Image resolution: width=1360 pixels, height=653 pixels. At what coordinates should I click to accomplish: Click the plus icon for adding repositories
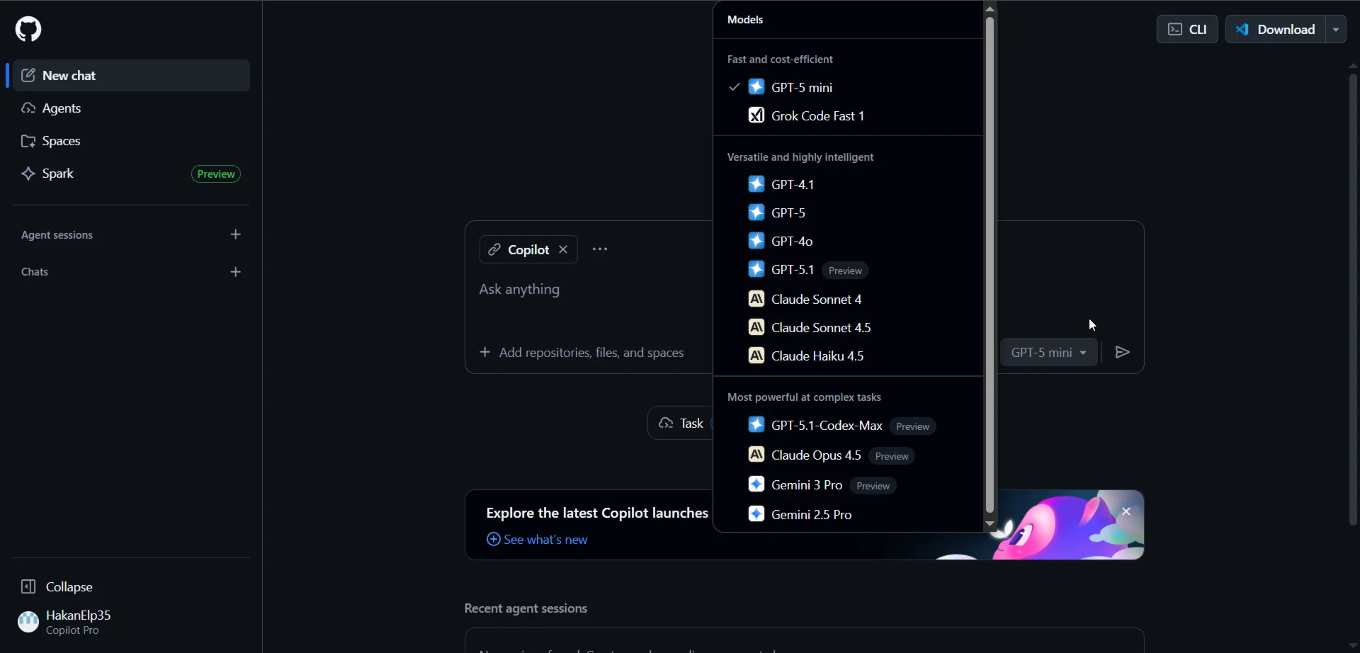pos(485,353)
